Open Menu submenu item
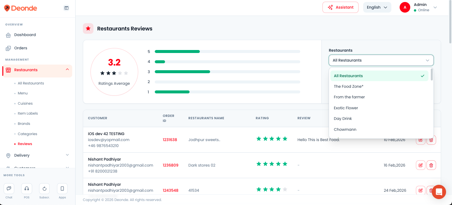This screenshot has width=452, height=205. pyautogui.click(x=23, y=93)
